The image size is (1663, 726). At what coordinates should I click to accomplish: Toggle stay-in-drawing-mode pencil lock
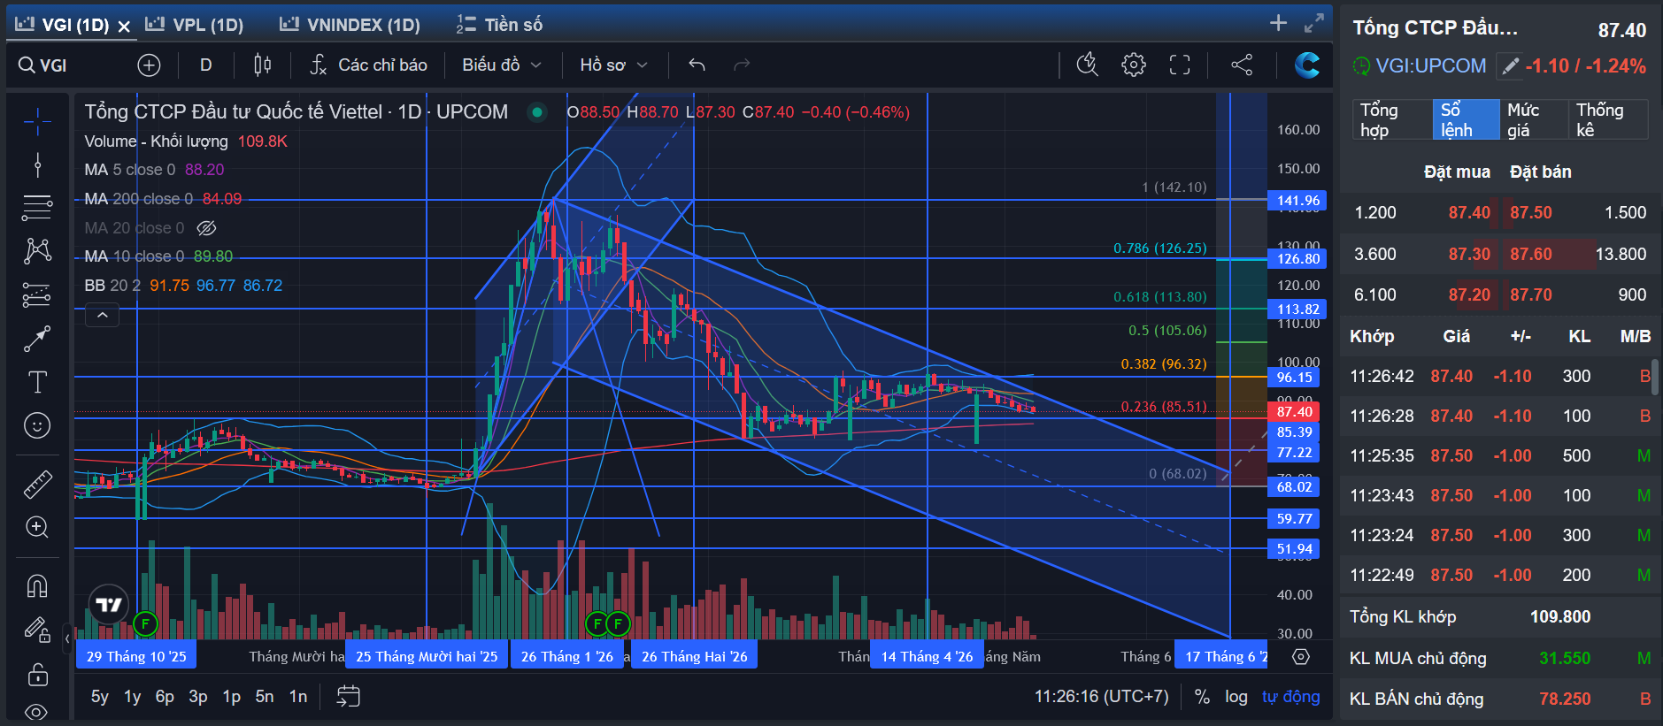37,629
